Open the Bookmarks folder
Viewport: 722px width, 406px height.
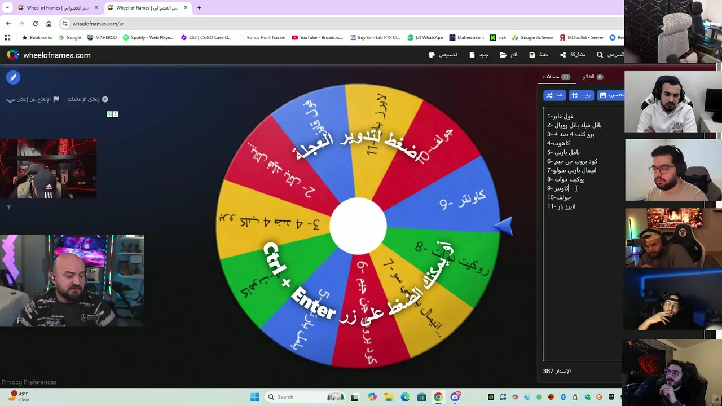tap(37, 38)
